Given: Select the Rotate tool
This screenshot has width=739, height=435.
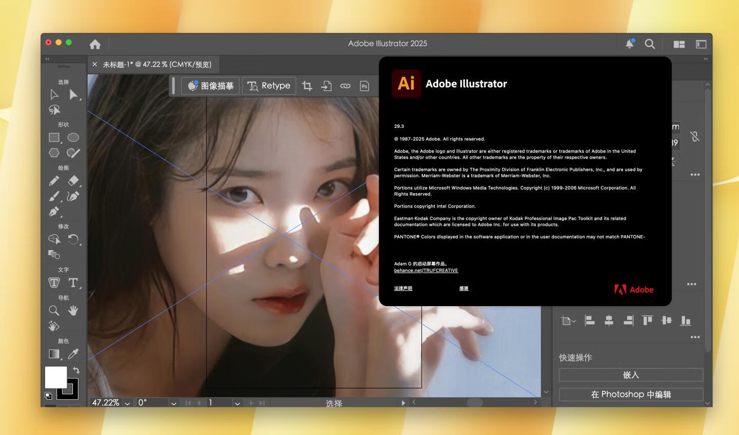Looking at the screenshot, I should [73, 239].
